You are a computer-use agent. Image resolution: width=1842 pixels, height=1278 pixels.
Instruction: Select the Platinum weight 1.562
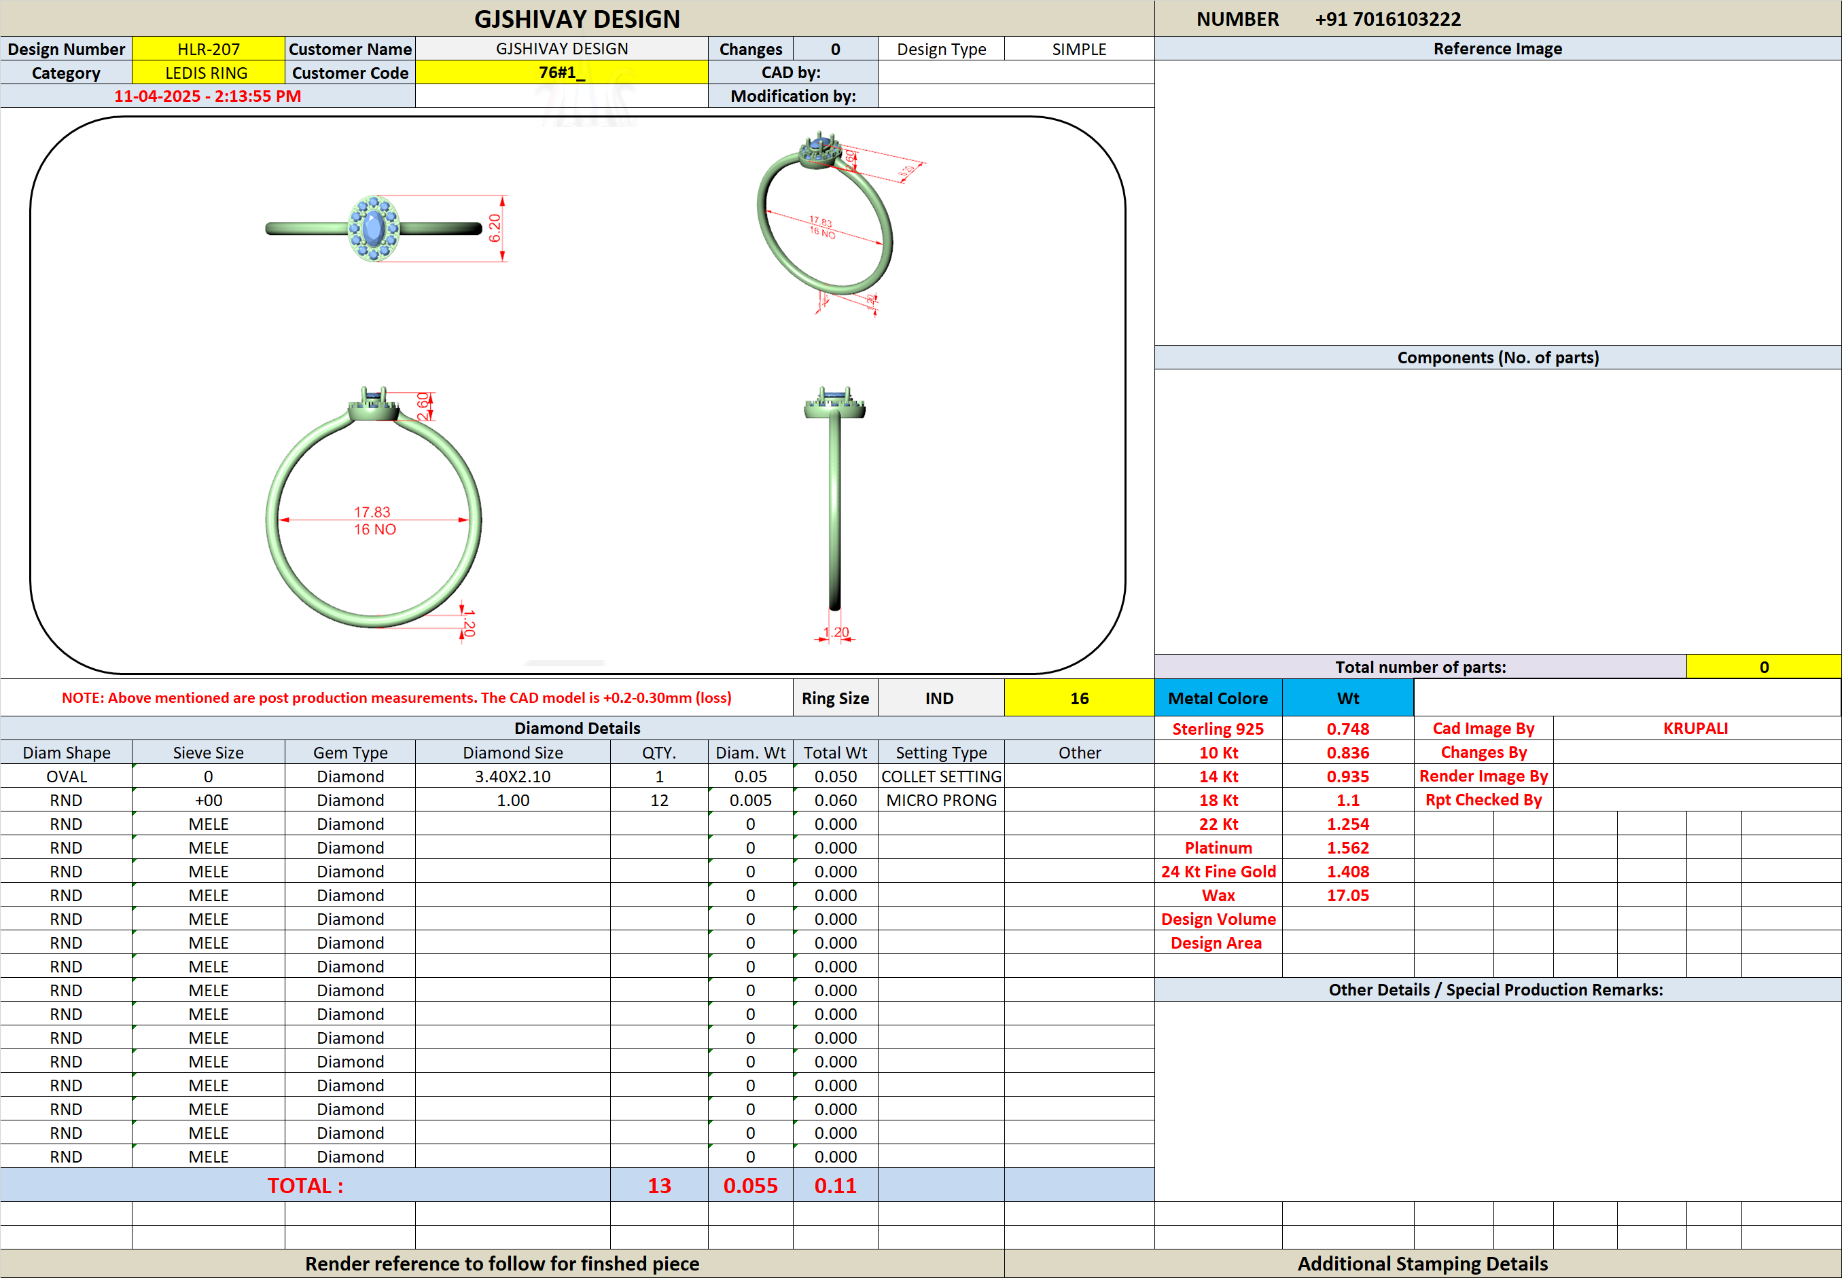click(1347, 847)
